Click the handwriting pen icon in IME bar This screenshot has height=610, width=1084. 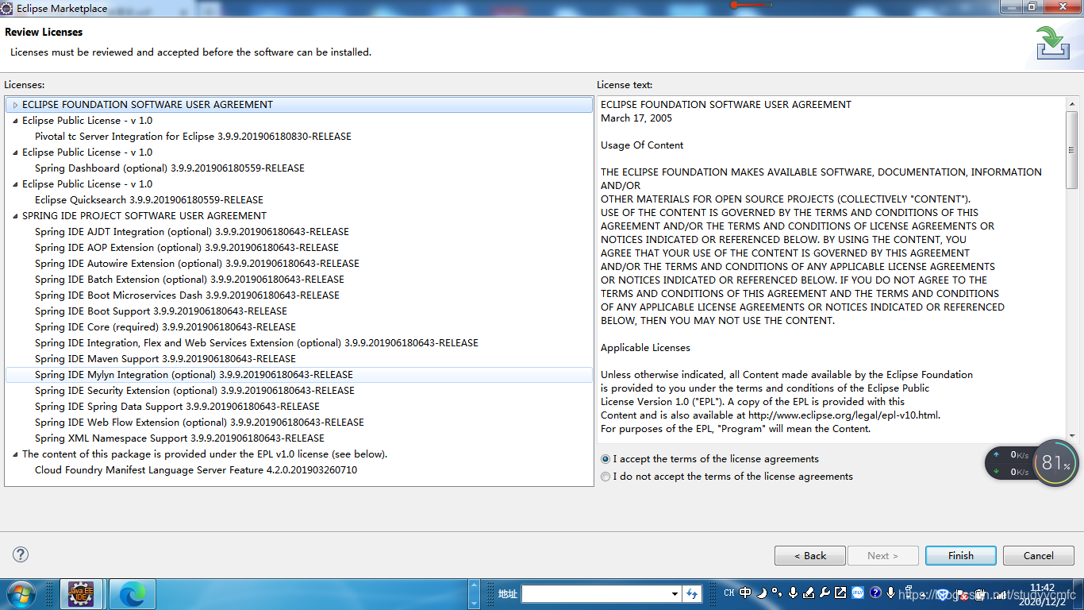click(809, 593)
